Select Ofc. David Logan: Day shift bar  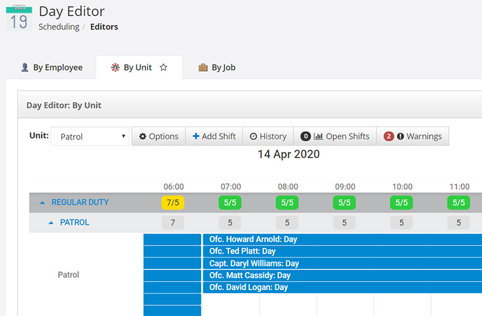(x=342, y=288)
